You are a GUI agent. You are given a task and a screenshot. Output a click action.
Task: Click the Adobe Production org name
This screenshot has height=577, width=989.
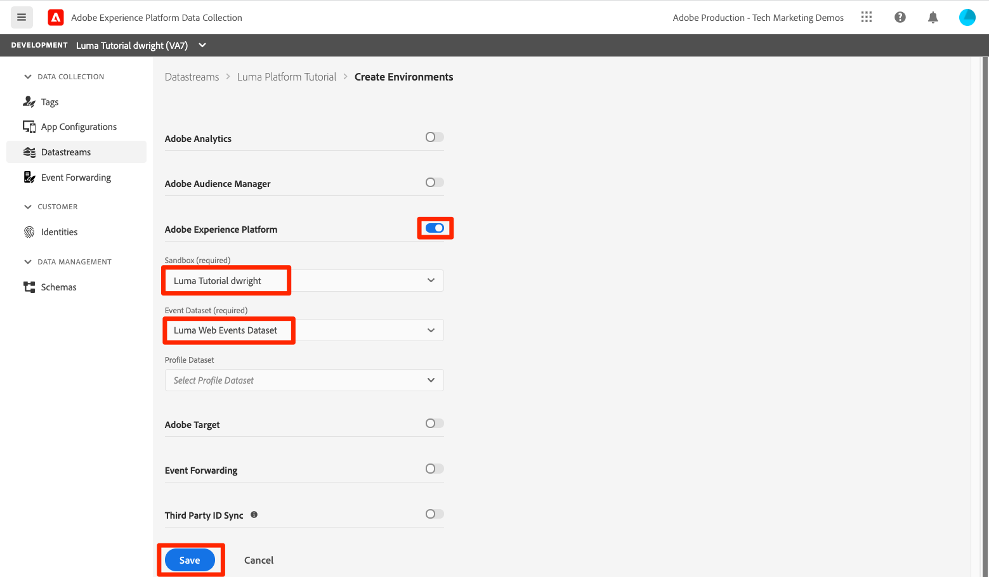758,18
